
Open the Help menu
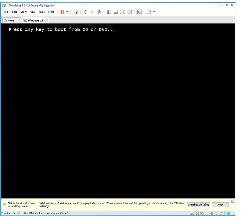coord(51,12)
